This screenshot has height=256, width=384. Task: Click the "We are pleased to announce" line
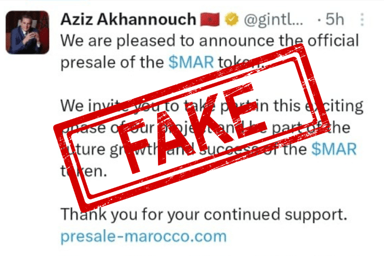point(210,41)
